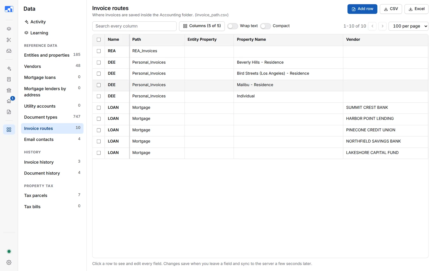Navigate to Email contacts
This screenshot has height=271, width=434.
point(52,139)
